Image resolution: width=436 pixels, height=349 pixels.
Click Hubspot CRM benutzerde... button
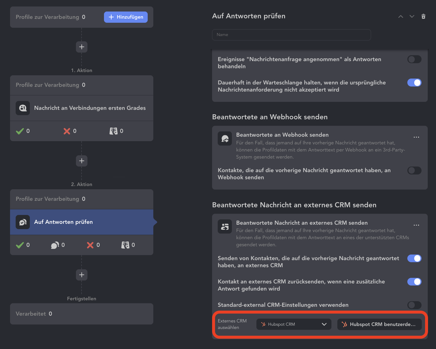click(379, 324)
